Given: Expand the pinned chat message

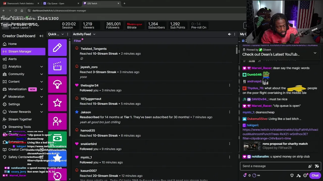Looking at the screenshot, I should pos(315,53).
